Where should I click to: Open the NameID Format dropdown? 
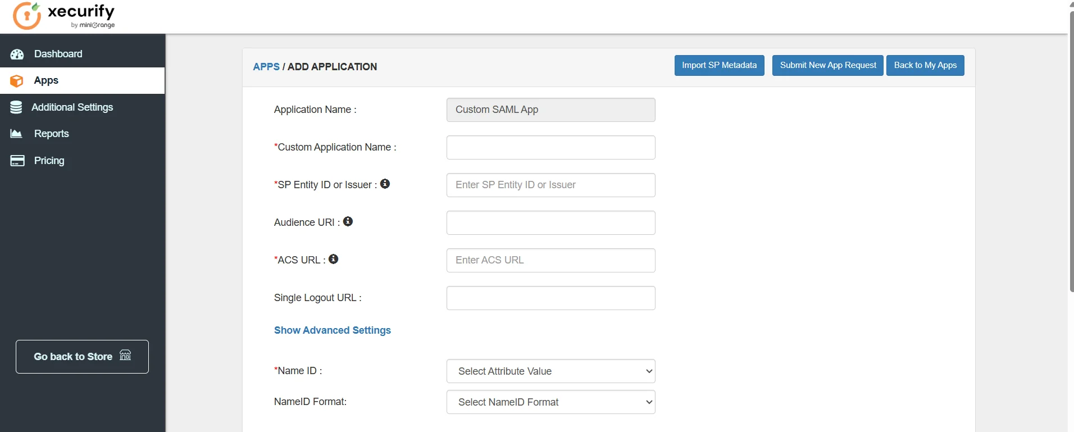[551, 402]
